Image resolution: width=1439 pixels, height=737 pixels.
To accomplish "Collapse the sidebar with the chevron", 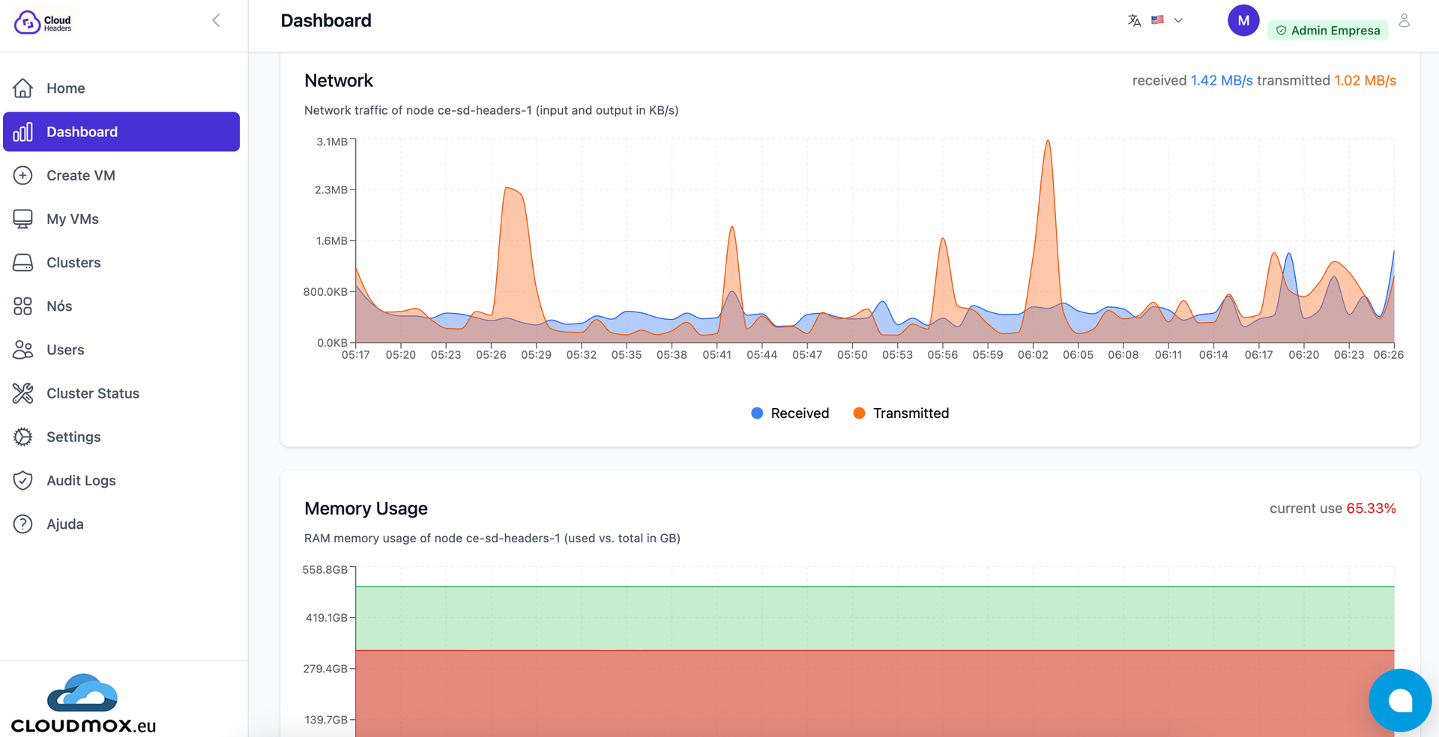I will [216, 20].
